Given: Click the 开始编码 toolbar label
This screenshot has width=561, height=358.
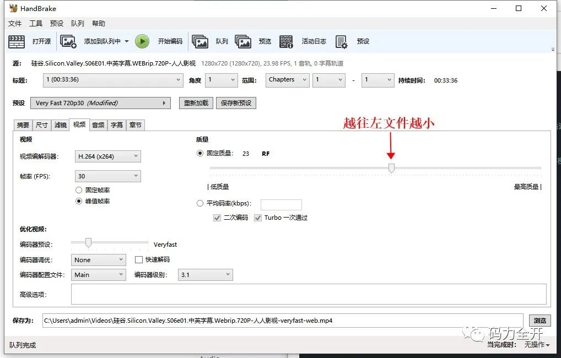Looking at the screenshot, I should [x=170, y=41].
